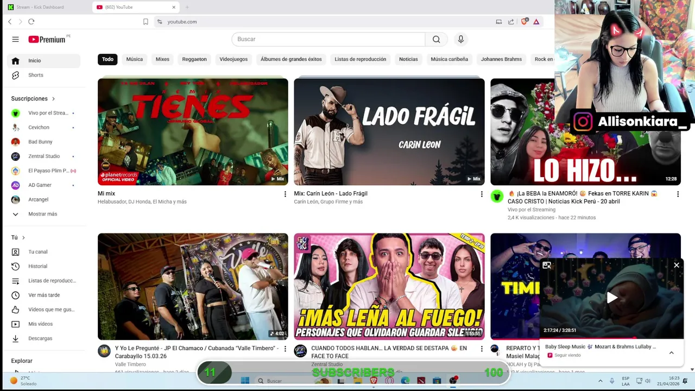Expand the Suscripciones section chevron
Viewport: 695px width, 391px height.
[53, 99]
